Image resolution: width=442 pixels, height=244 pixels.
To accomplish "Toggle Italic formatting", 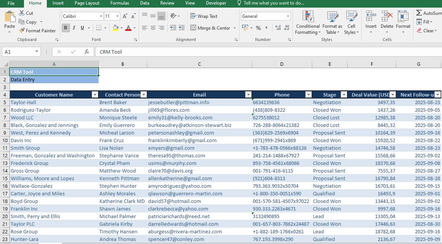I will click(74, 28).
